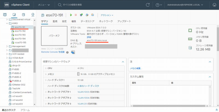Expand the Discovered virtual folder
This screenshot has height=112, width=219.
pyautogui.click(x=7, y=20)
